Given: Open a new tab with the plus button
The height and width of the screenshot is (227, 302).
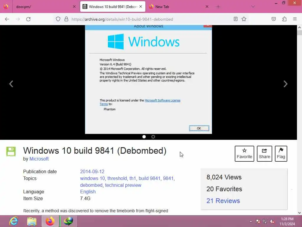Looking at the screenshot, I should (x=218, y=7).
